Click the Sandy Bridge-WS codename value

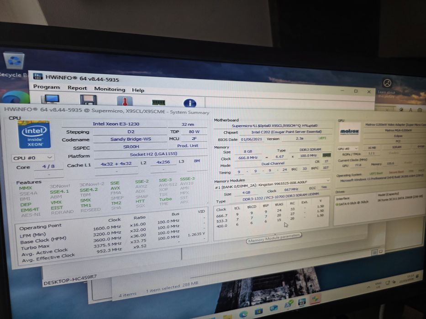(x=131, y=139)
